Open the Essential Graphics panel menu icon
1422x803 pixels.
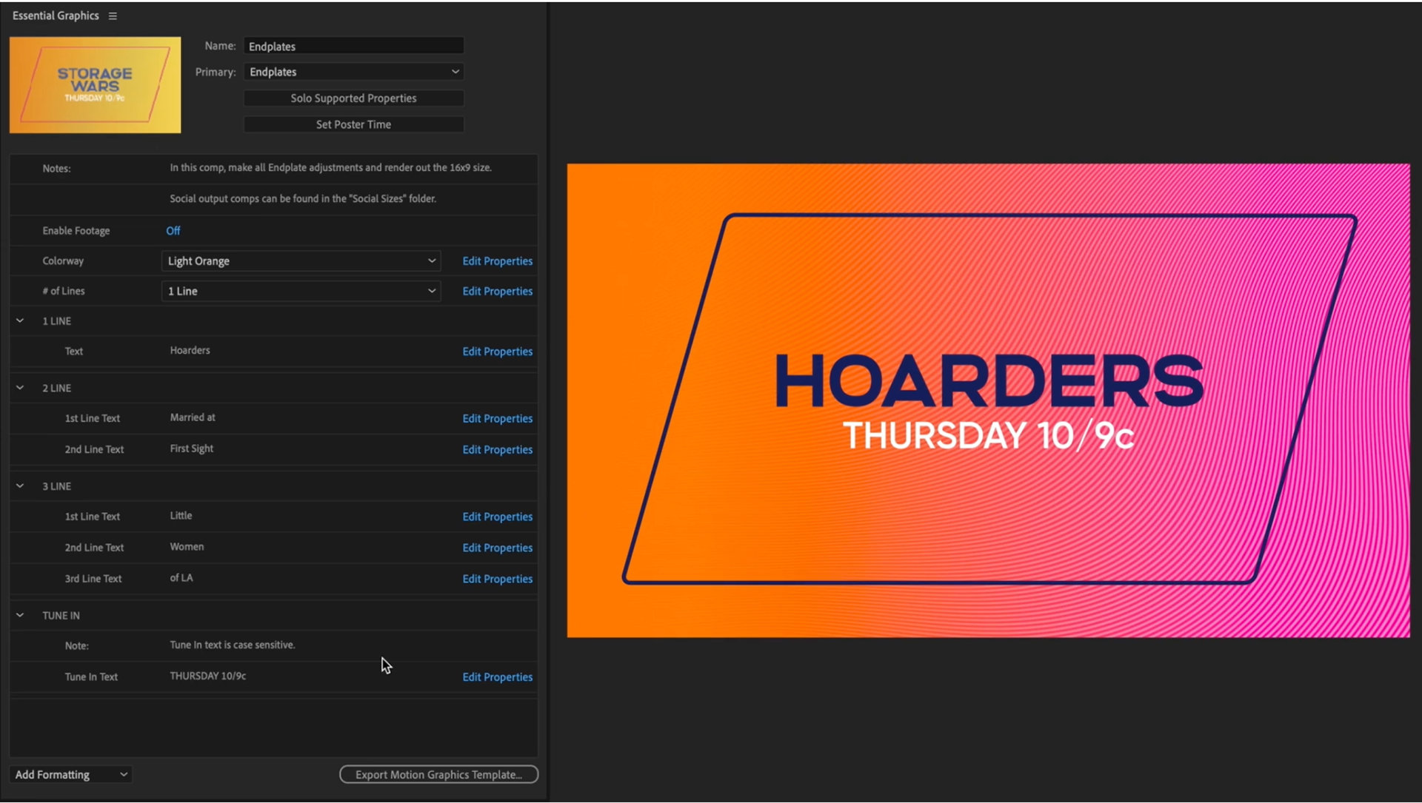113,16
